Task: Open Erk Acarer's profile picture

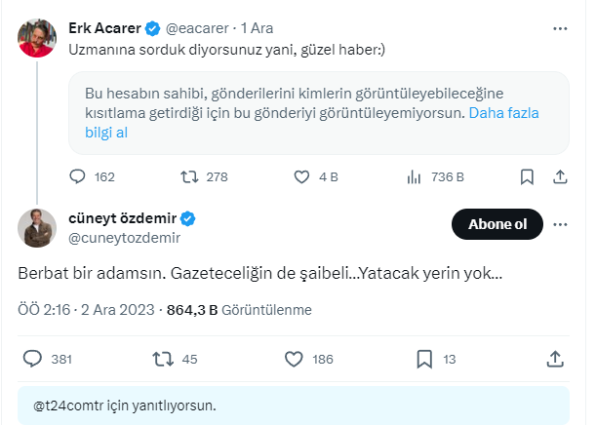Action: point(37,37)
